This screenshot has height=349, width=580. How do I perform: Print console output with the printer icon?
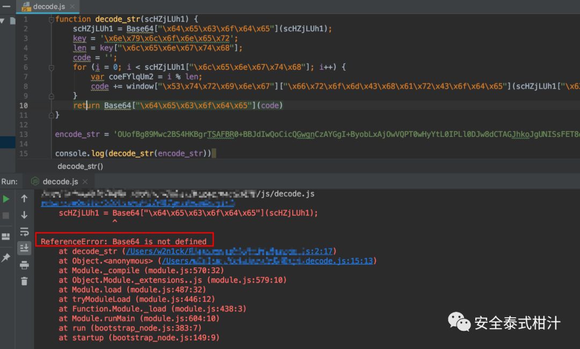[x=24, y=265]
